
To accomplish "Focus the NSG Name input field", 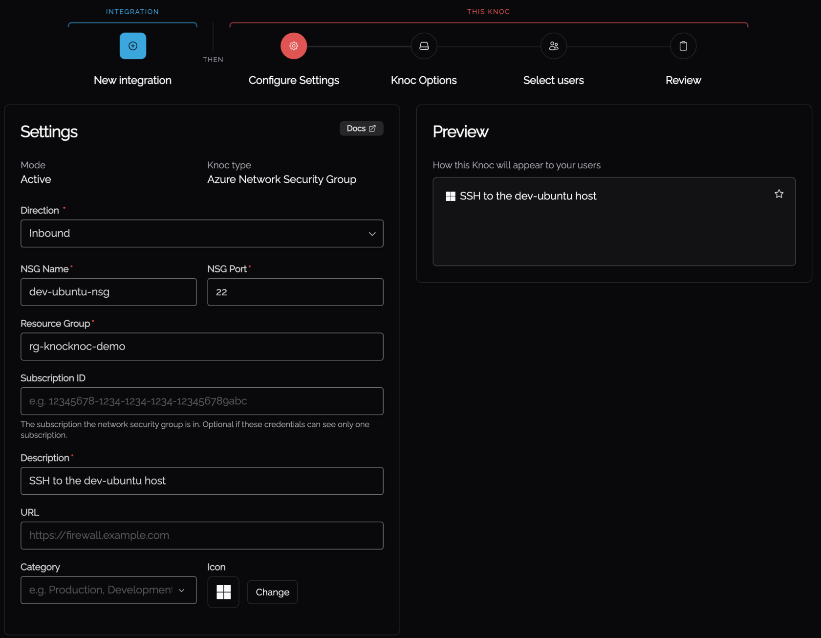I will [x=108, y=292].
